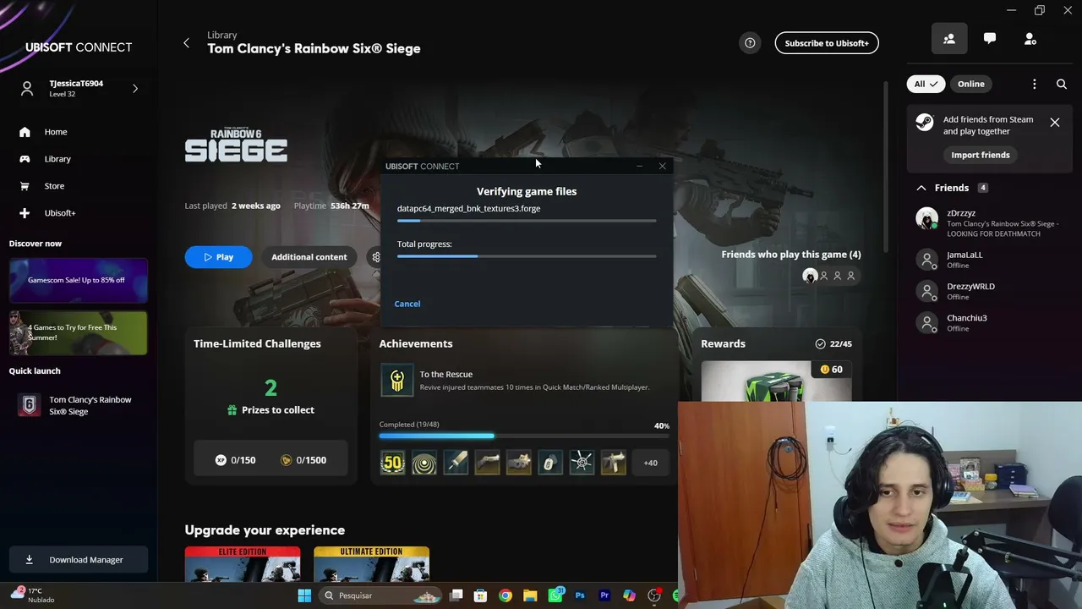Open the 4 Games to Try for Free banner

click(79, 332)
